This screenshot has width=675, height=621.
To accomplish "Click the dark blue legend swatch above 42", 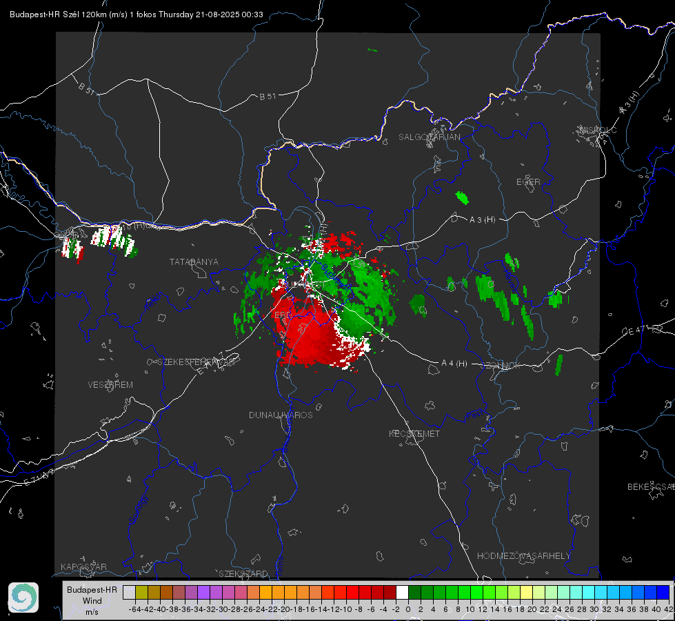I will [x=663, y=592].
